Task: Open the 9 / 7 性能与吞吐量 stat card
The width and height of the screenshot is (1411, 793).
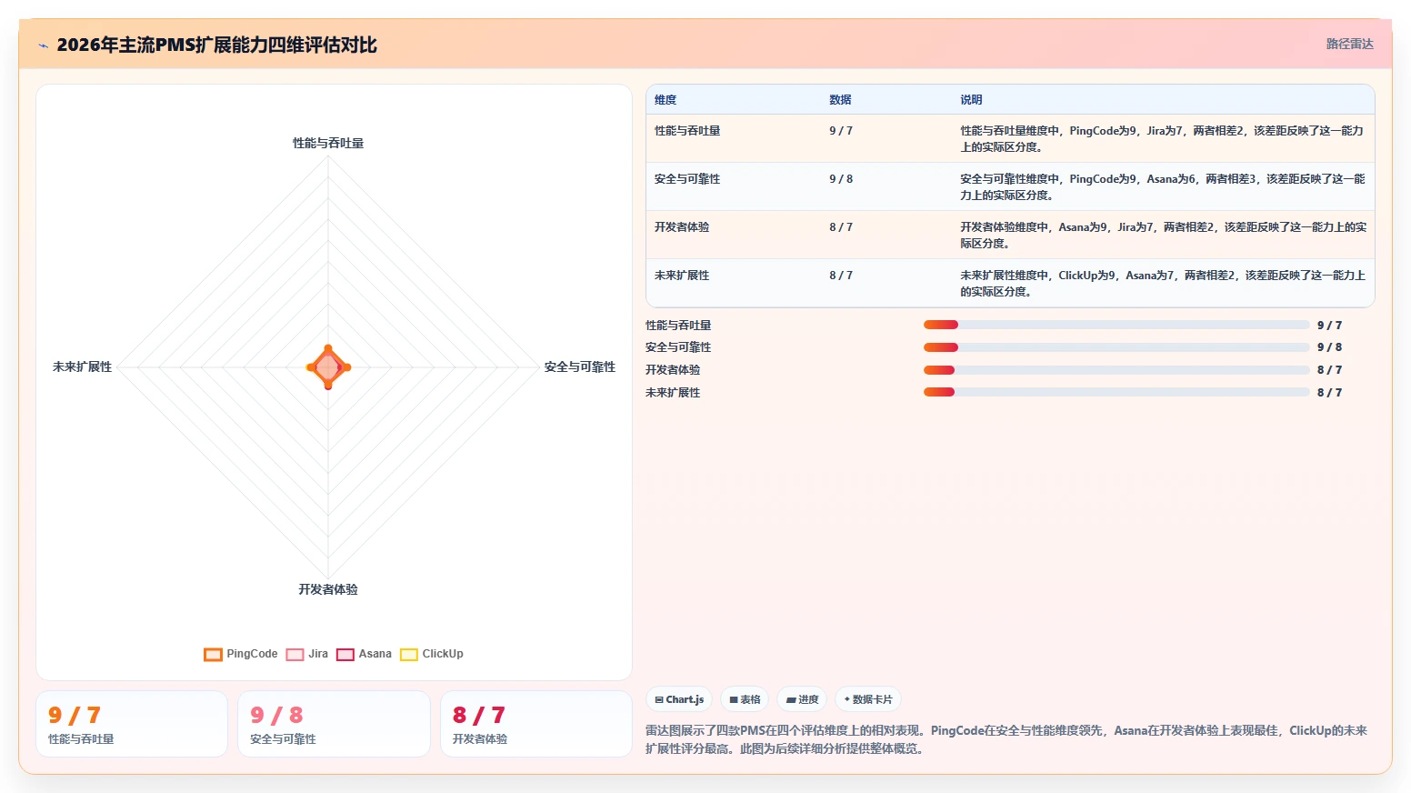Action: point(132,724)
